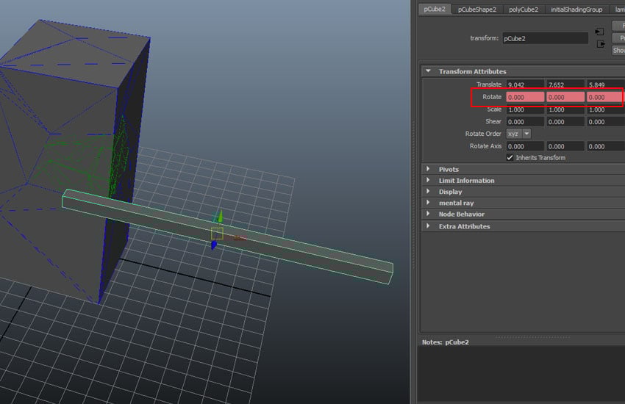The image size is (625, 404).
Task: Click the Rotate X value field
Action: [x=525, y=97]
